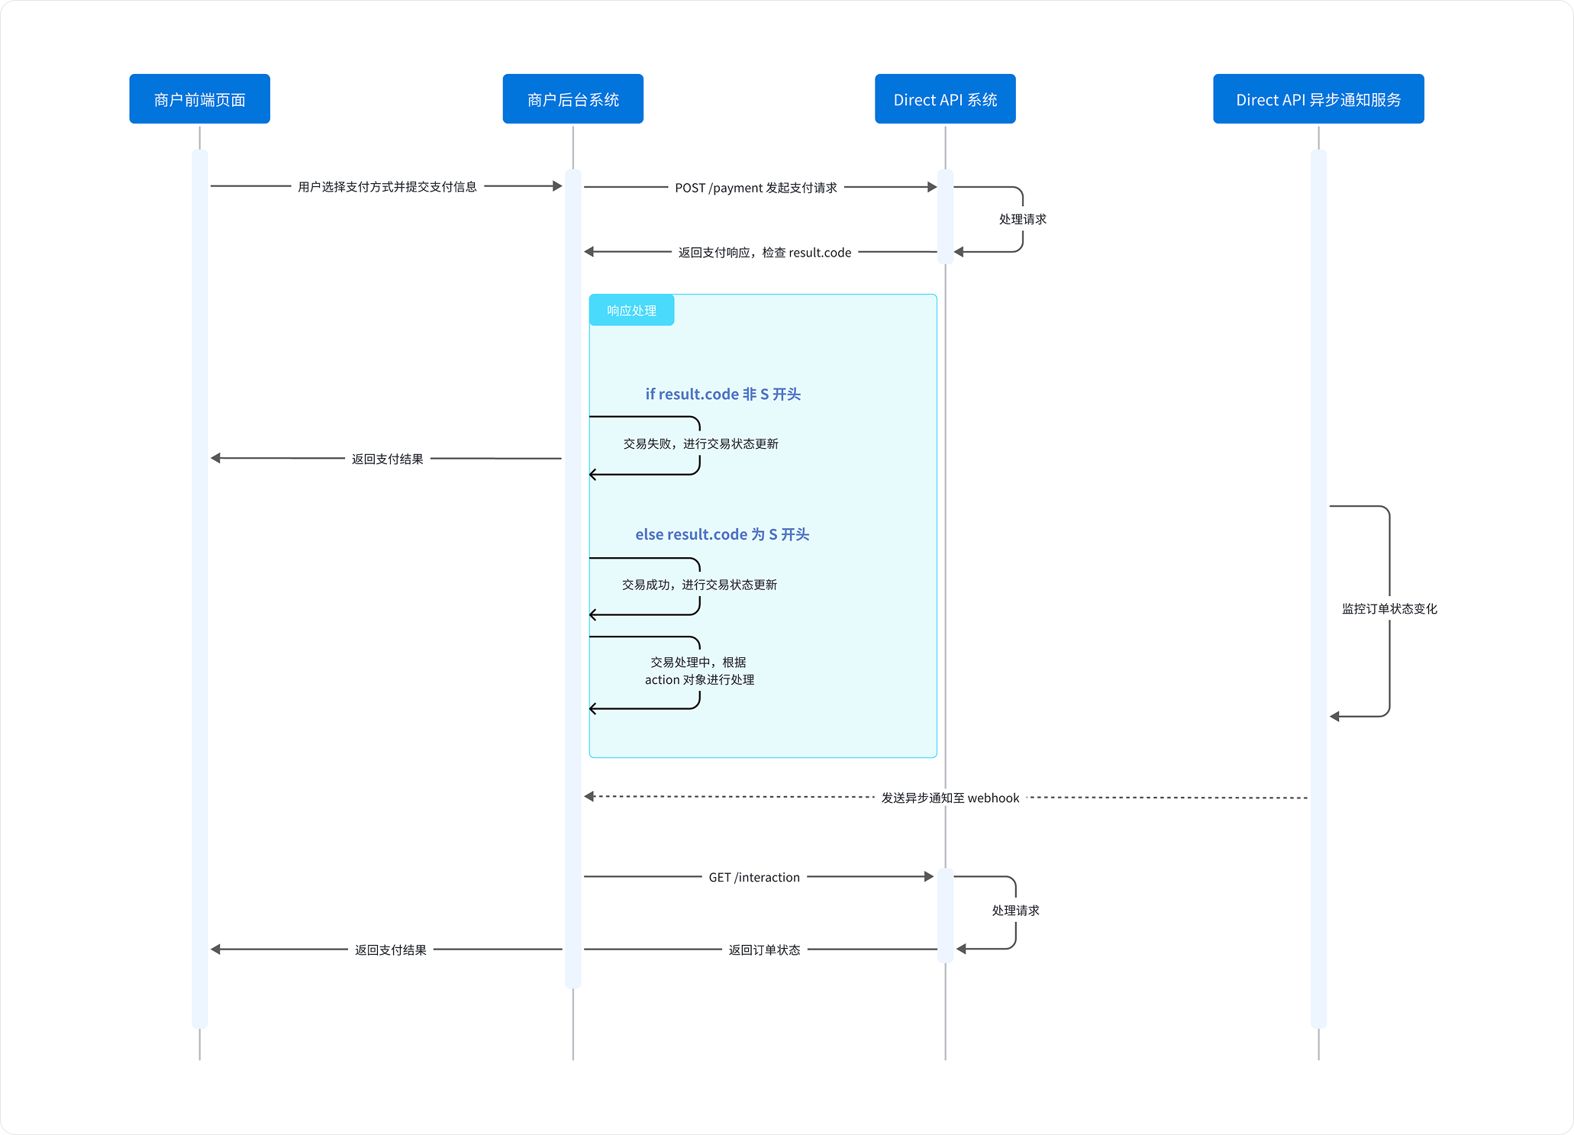The width and height of the screenshot is (1574, 1135).
Task: Click the 用户选择支付方式并提交支付信息 message label
Action: [387, 187]
